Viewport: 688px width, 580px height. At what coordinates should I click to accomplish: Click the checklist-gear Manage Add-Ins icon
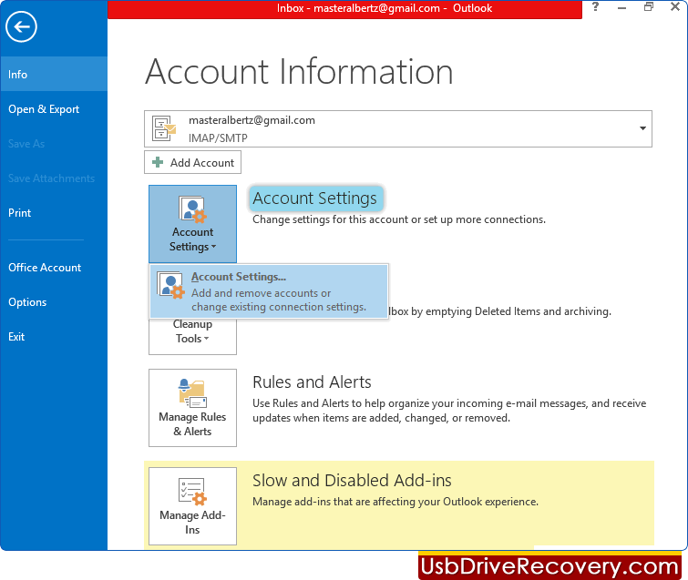[192, 492]
